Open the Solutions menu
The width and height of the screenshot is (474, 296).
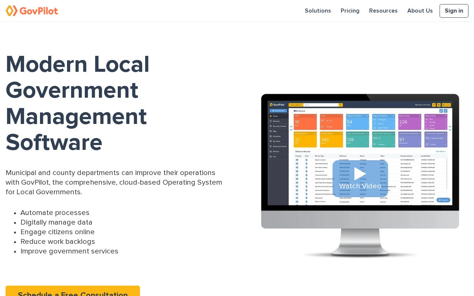coord(318,11)
